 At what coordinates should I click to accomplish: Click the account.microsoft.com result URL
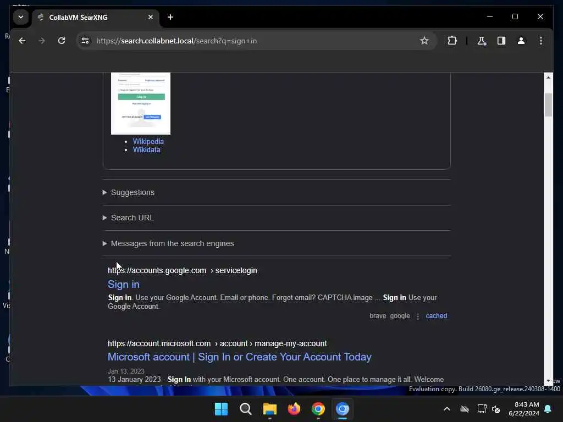pyautogui.click(x=217, y=343)
